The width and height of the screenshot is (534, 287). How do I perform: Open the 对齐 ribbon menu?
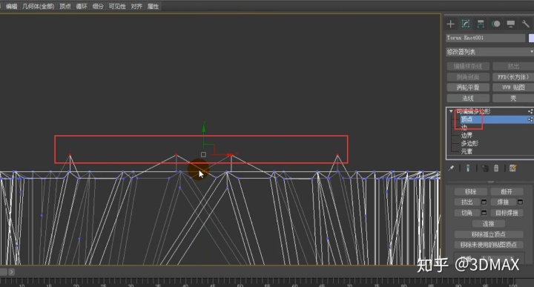tap(136, 6)
